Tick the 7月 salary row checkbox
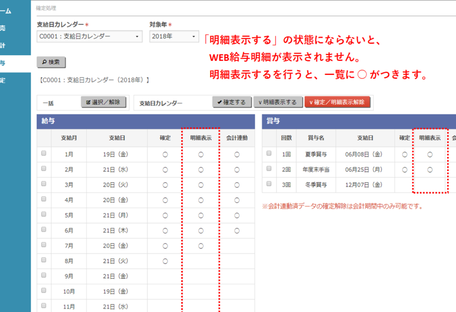Screen dimensions: 456x312 coord(44,245)
